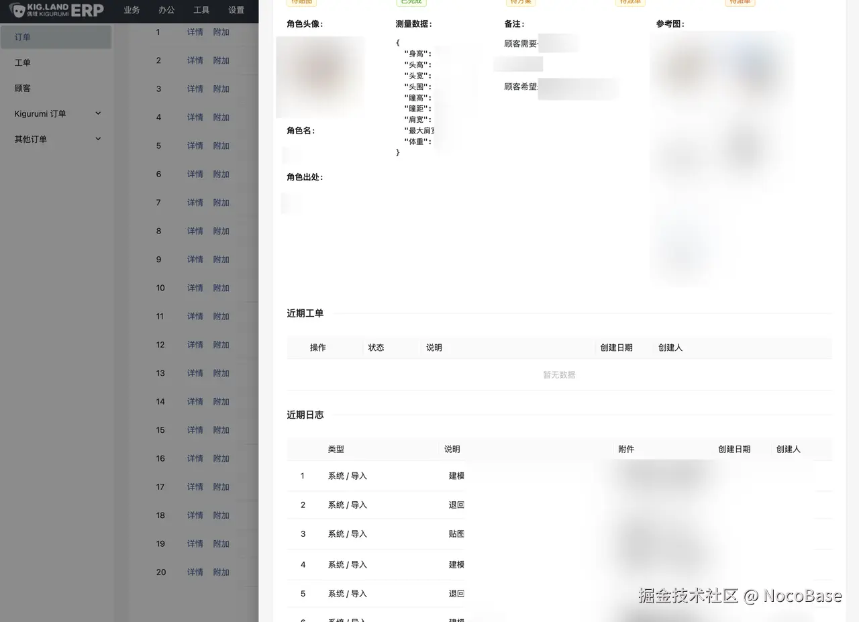Click the 角色出处 label
Screen dimensions: 859x622
(x=305, y=177)
